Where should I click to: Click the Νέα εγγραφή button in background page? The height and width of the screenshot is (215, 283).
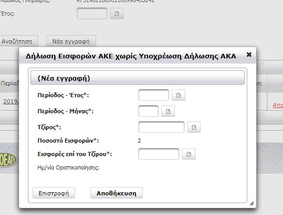pos(71,41)
